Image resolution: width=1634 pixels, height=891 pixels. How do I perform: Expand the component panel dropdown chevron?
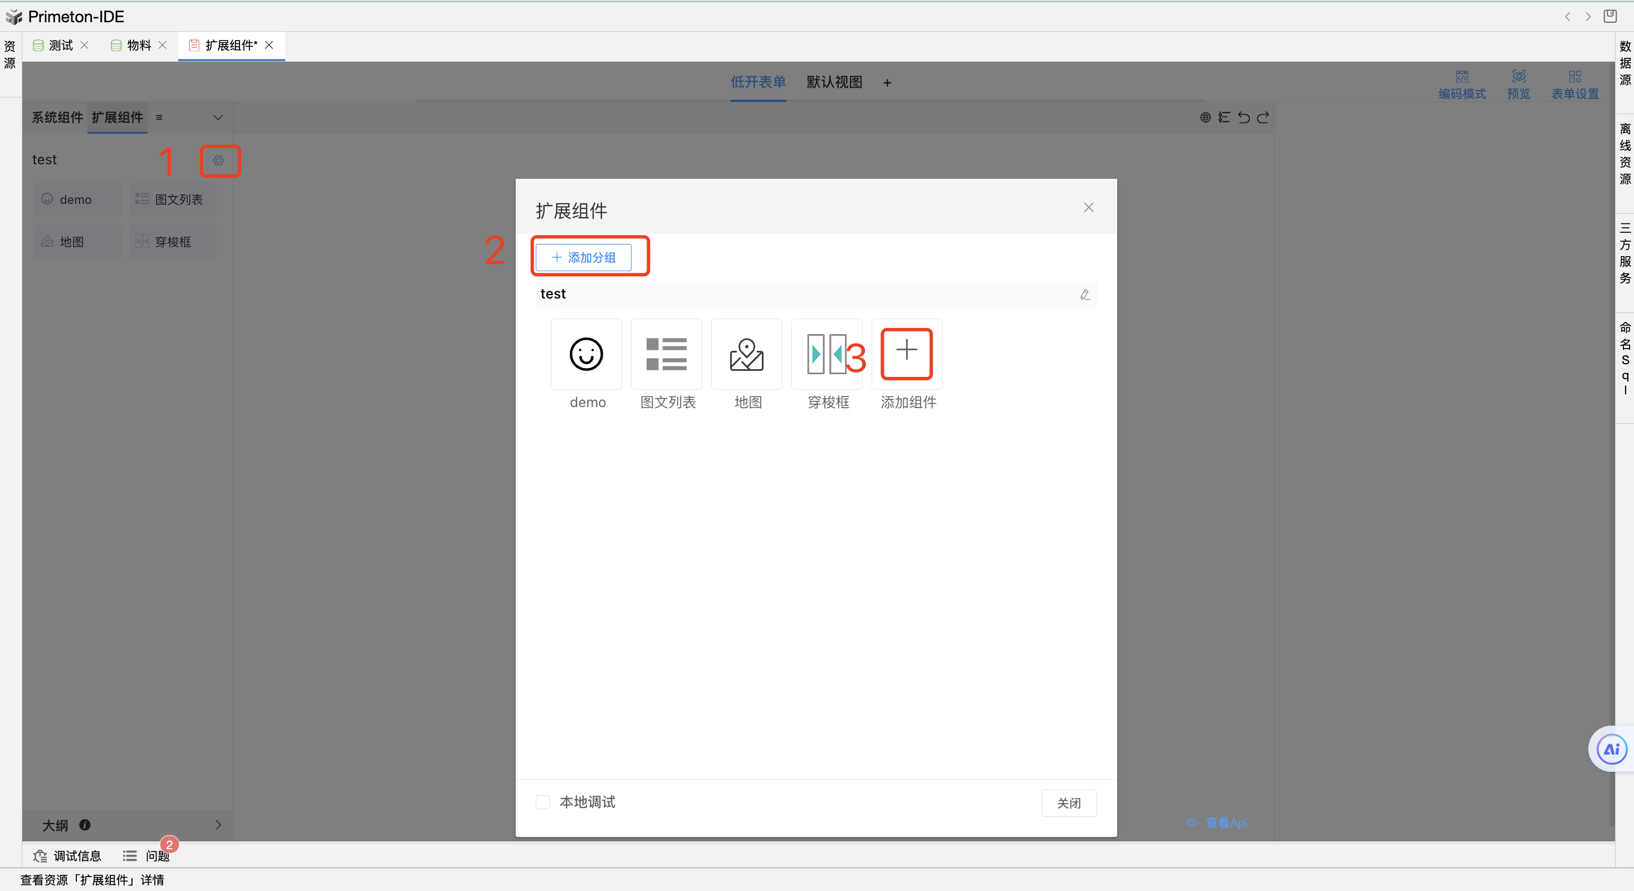[218, 118]
